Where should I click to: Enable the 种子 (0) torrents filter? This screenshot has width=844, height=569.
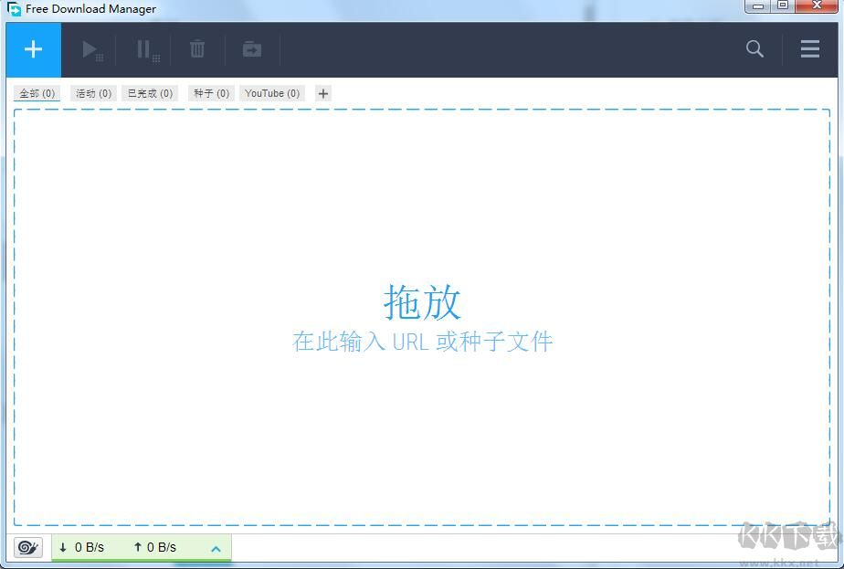coord(210,92)
